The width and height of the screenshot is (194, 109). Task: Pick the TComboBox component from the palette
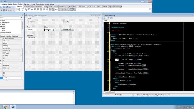coord(53,9)
